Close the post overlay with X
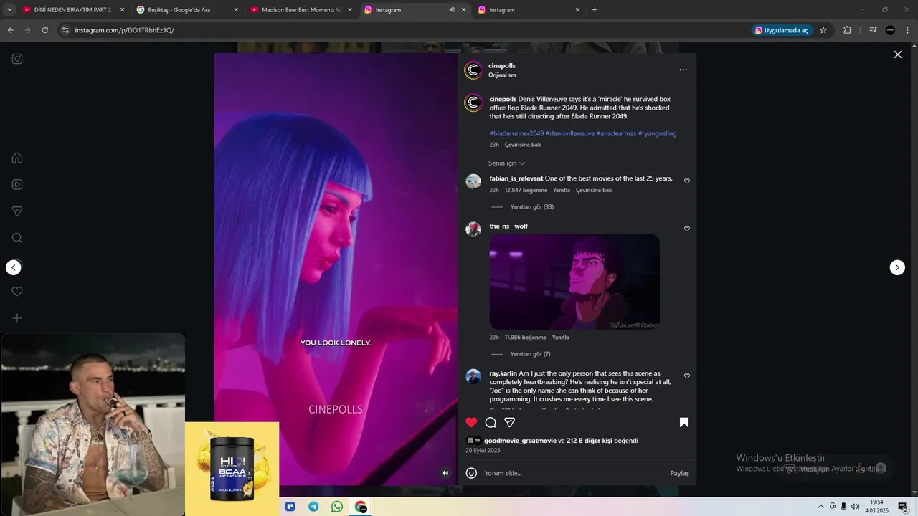Screen dimensions: 918x516 click(897, 54)
